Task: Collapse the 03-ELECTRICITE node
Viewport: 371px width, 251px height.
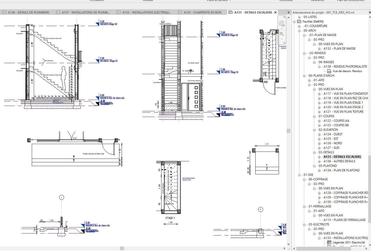Action: click(304, 224)
